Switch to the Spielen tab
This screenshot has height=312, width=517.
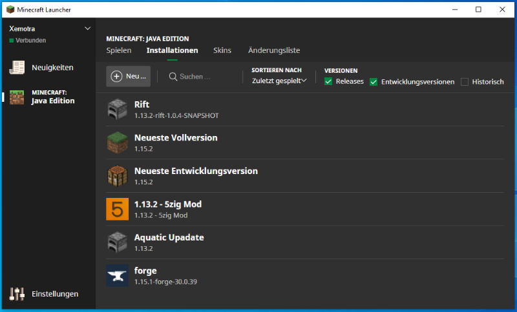(x=119, y=50)
